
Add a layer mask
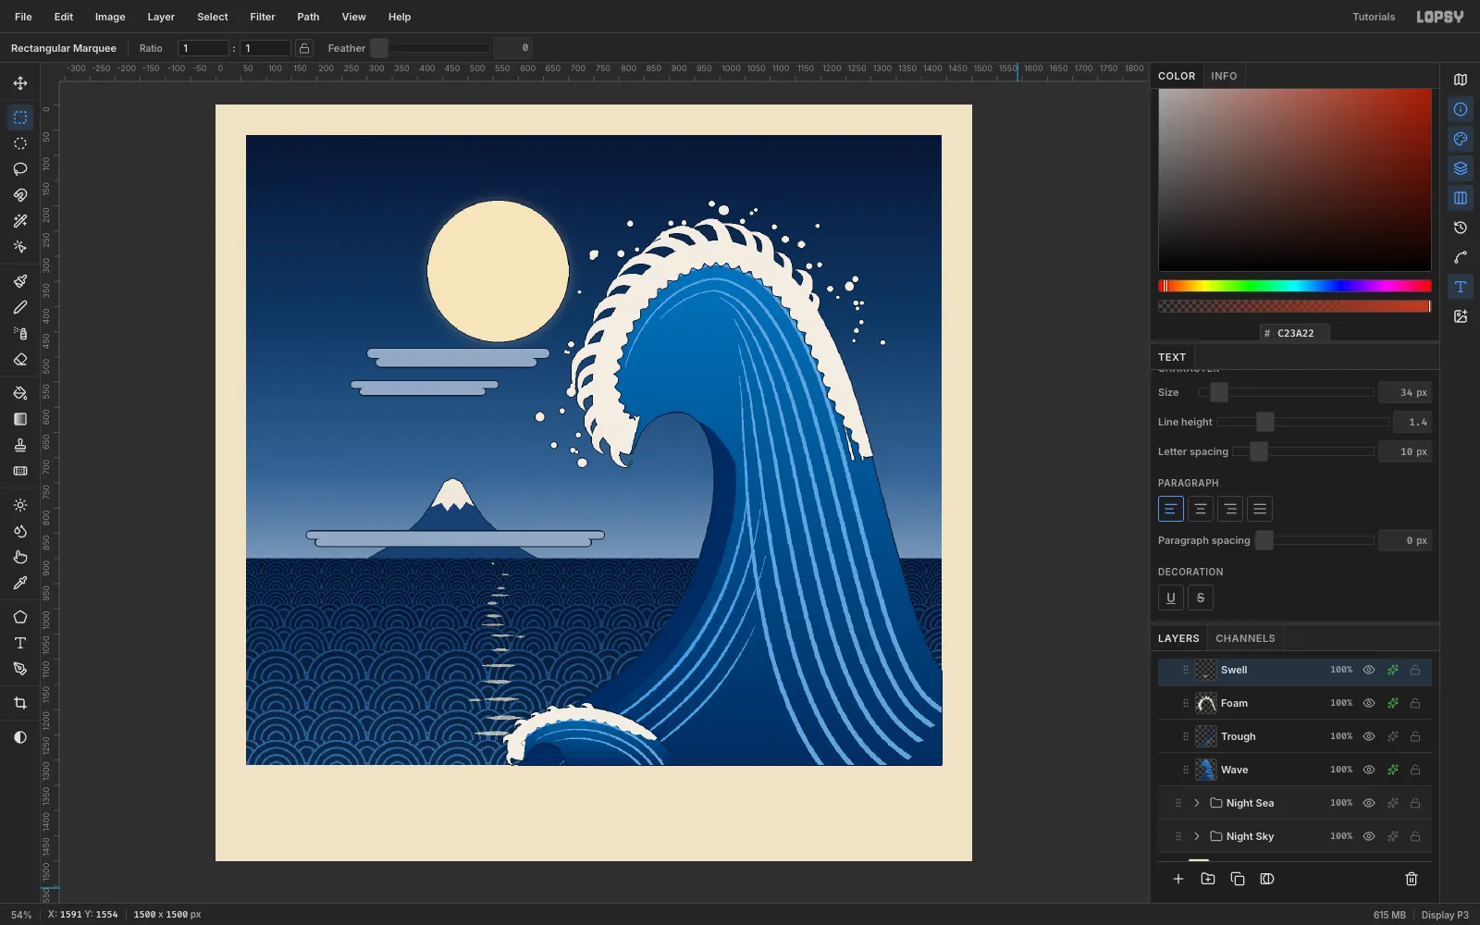tap(1267, 879)
